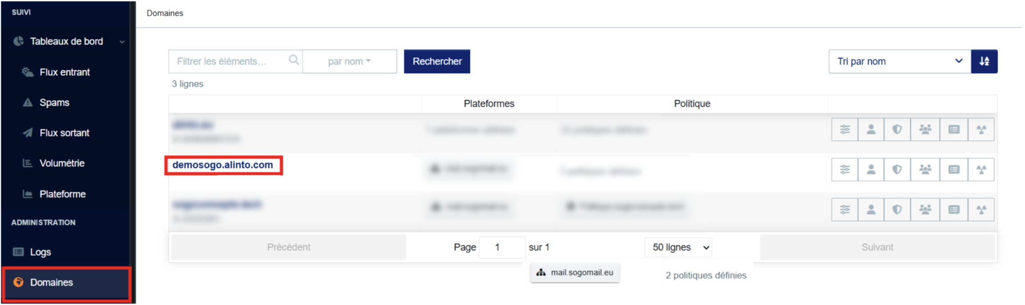Go to Flux sortant in sidebar
Image resolution: width=1025 pixels, height=305 pixels.
point(64,133)
